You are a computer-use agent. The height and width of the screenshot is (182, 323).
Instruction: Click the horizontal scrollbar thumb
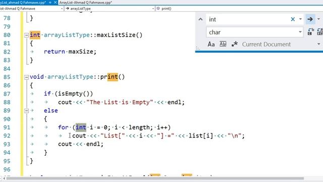[x=155, y=178]
